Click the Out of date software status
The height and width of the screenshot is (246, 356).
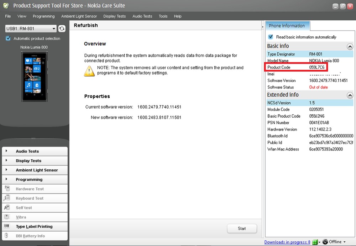pos(318,87)
